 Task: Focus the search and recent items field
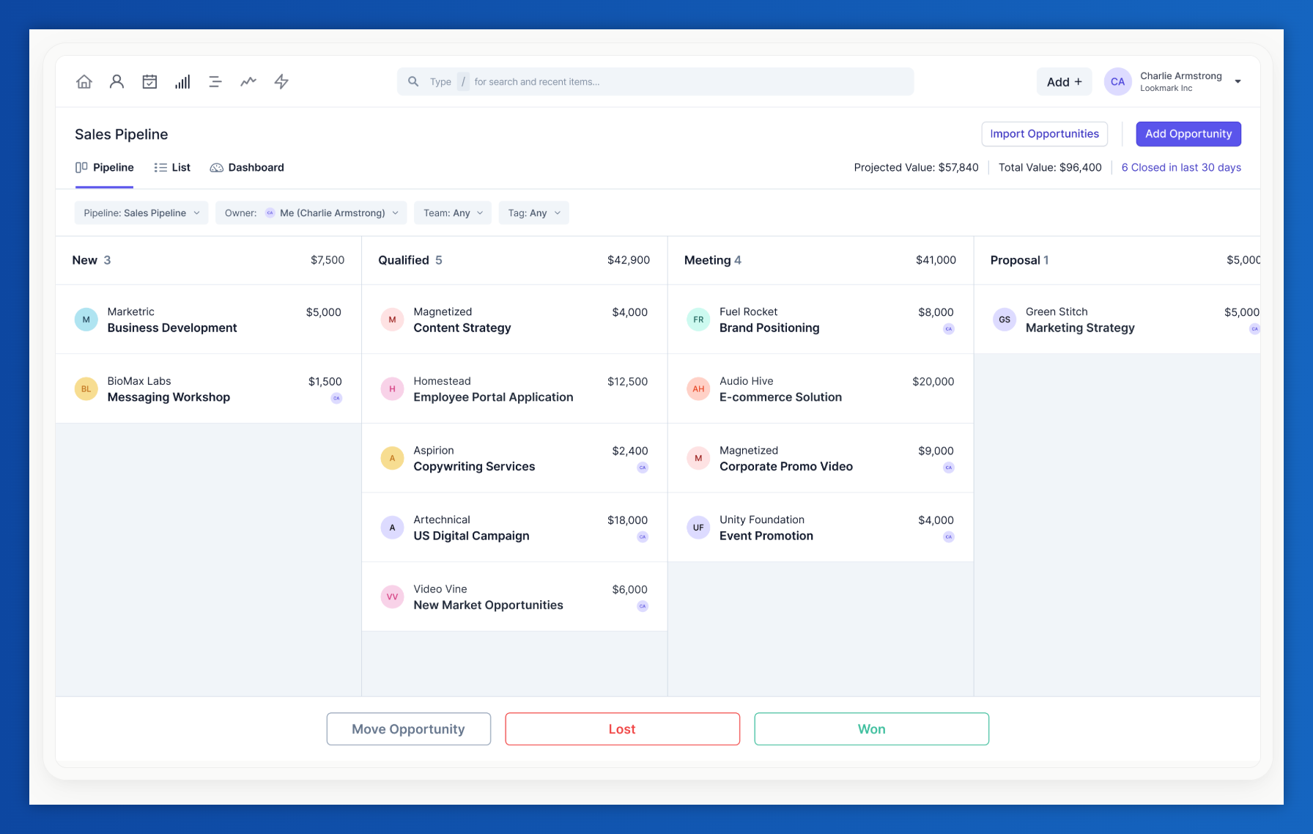(x=656, y=81)
